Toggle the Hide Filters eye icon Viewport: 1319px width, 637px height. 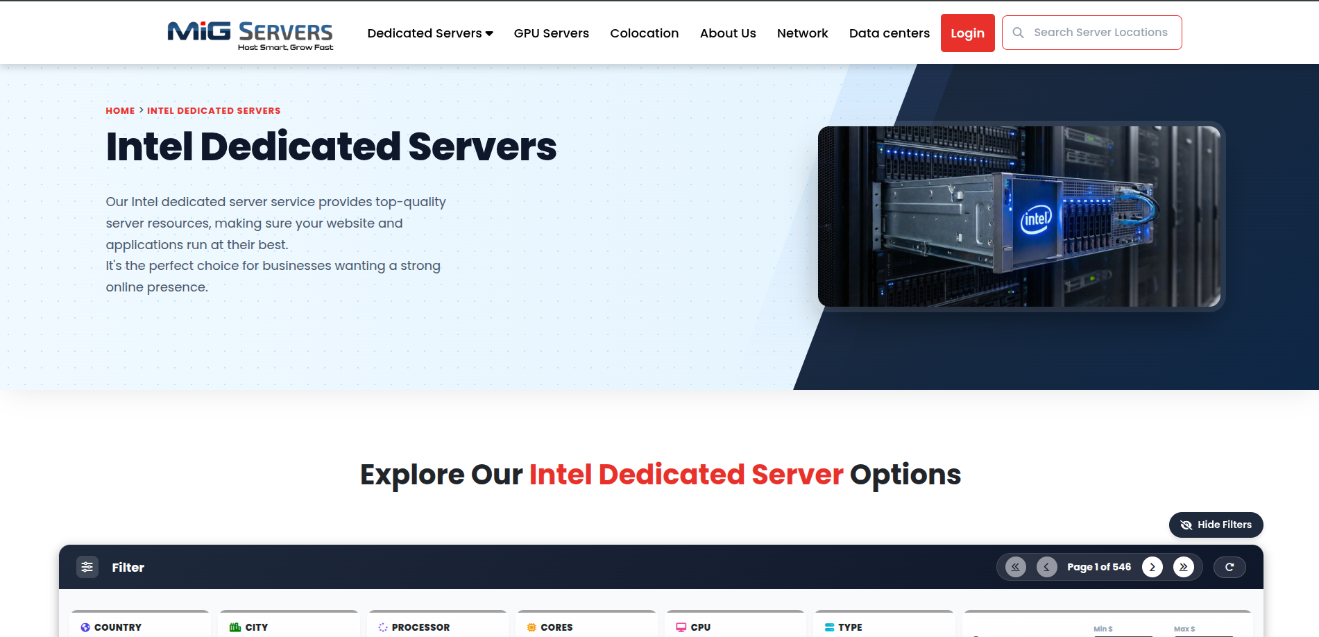tap(1186, 525)
